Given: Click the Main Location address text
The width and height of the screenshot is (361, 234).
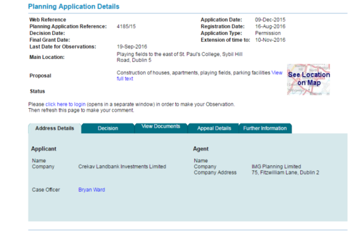Looking at the screenshot, I should 179,57.
